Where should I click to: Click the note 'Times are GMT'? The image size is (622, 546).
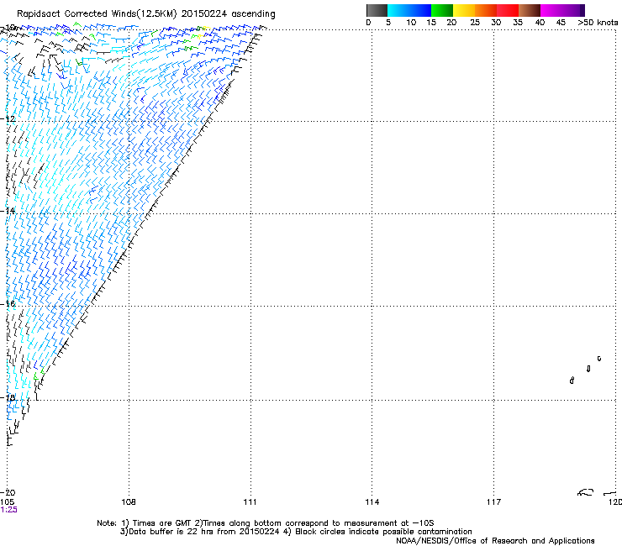pos(162,523)
